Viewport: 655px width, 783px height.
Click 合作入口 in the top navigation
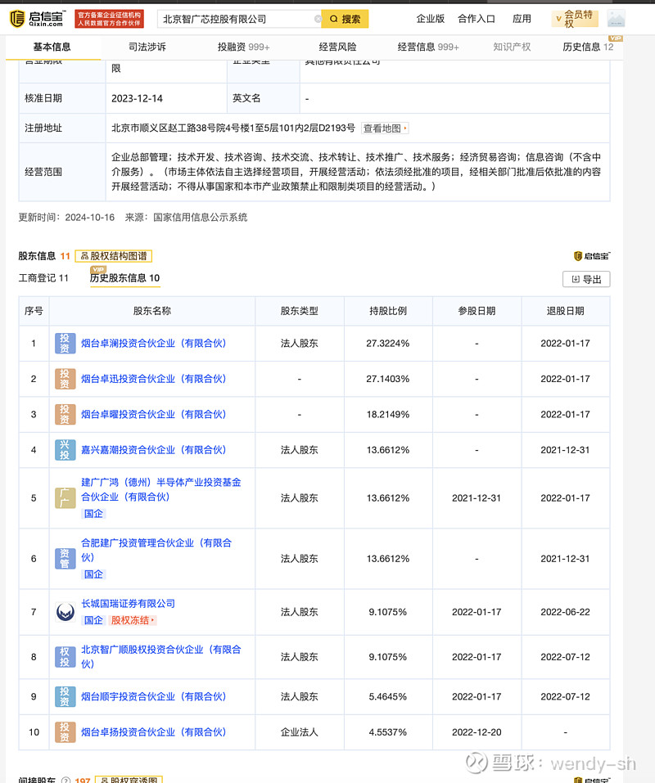pos(477,18)
